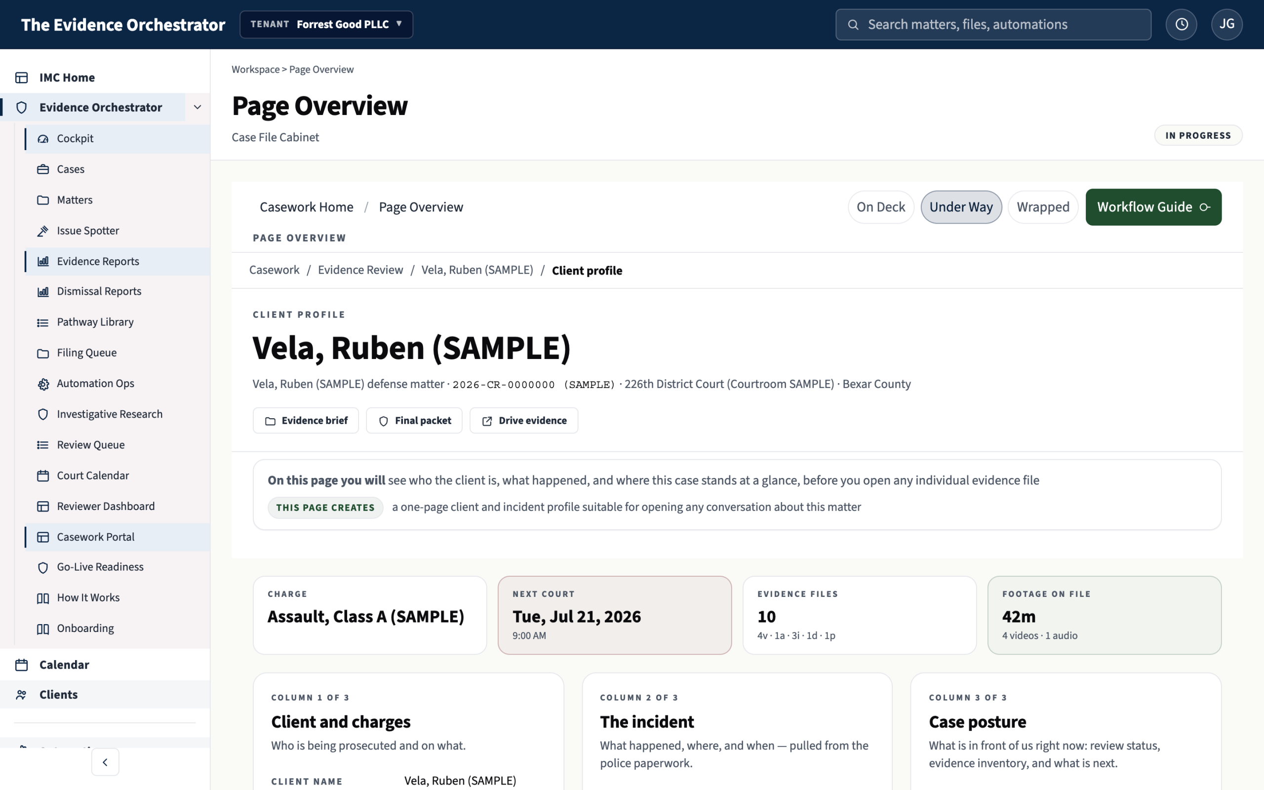Click the Pathway Library list icon
Viewport: 1264px width, 790px height.
coord(43,322)
